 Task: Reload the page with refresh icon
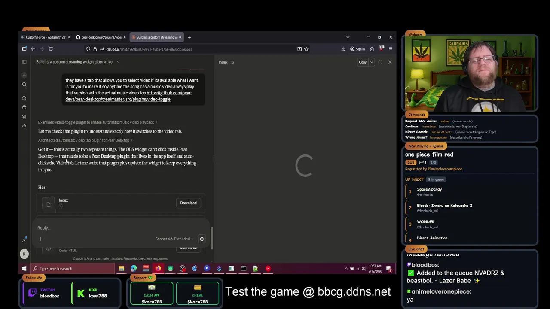(x=51, y=49)
